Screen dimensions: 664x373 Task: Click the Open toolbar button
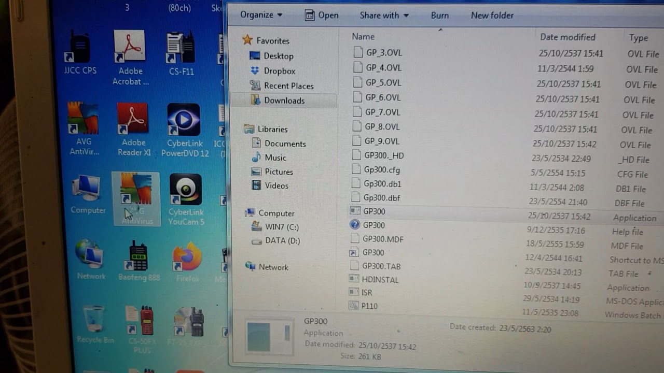tap(322, 15)
